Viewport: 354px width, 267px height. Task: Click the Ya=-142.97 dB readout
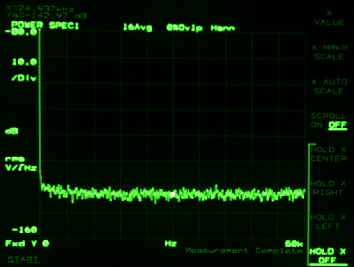click(46, 16)
